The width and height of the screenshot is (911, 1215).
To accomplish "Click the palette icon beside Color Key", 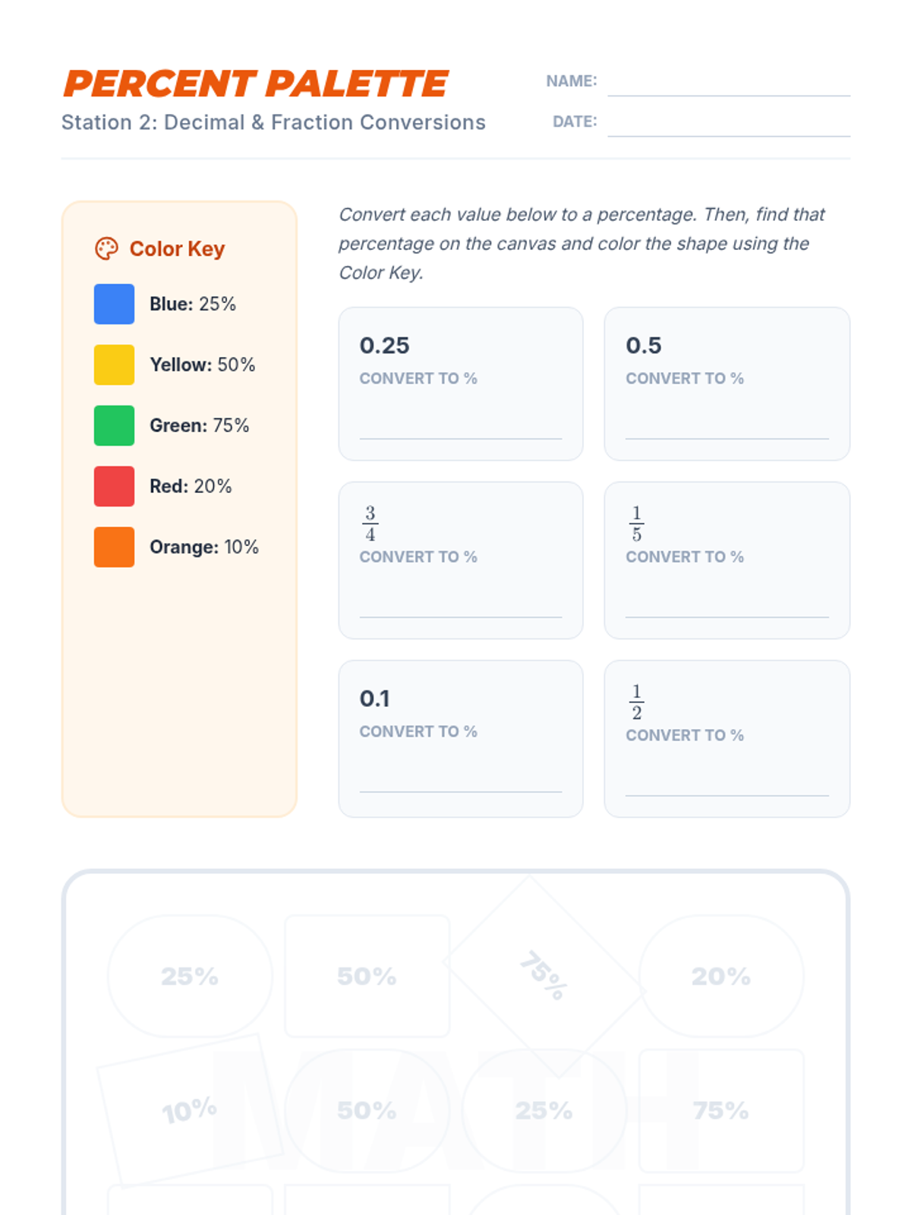I will coord(106,248).
